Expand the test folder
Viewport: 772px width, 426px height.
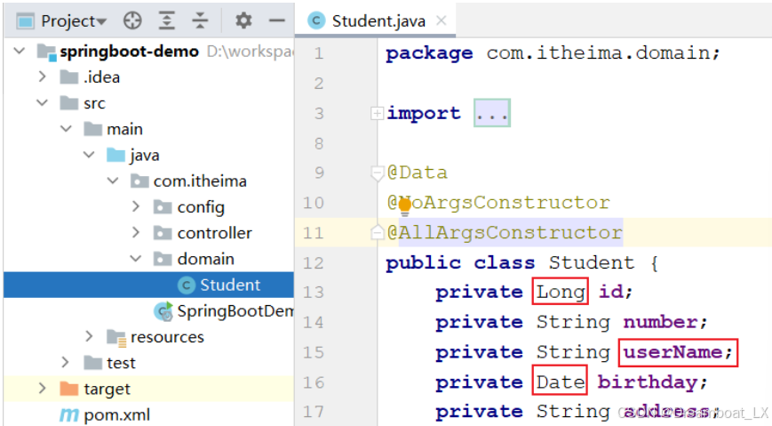pos(66,363)
